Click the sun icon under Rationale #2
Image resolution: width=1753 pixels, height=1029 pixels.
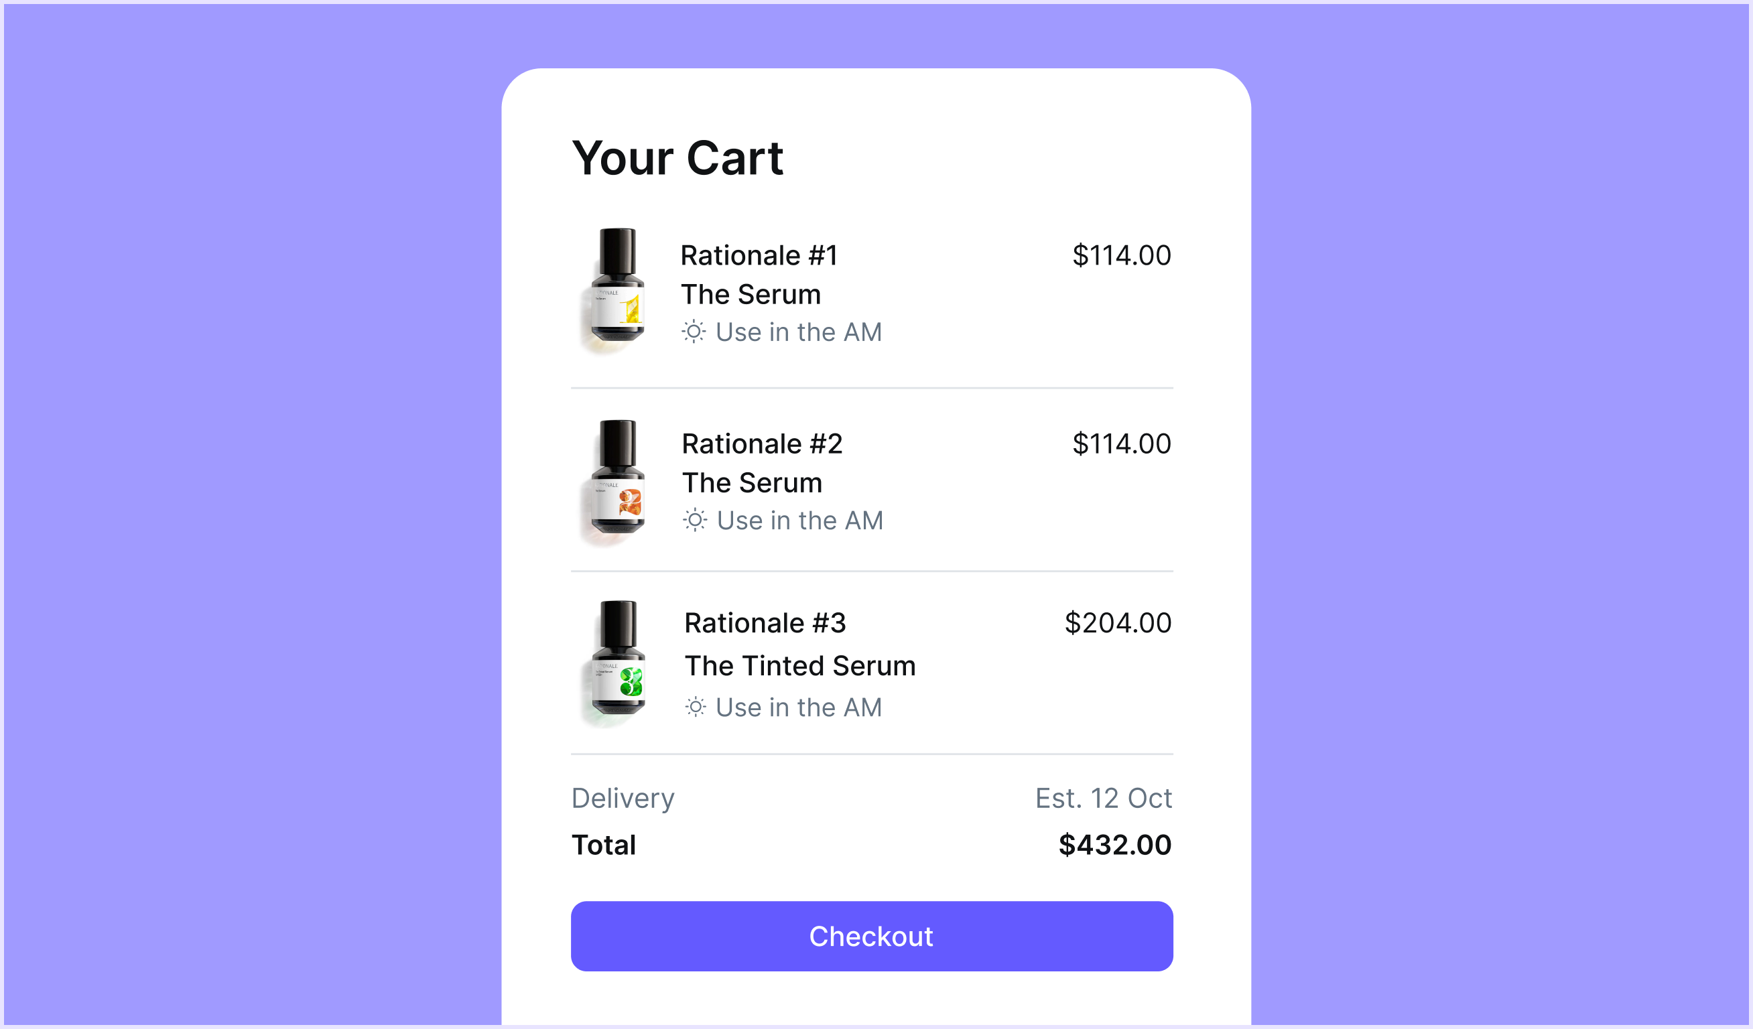[695, 520]
